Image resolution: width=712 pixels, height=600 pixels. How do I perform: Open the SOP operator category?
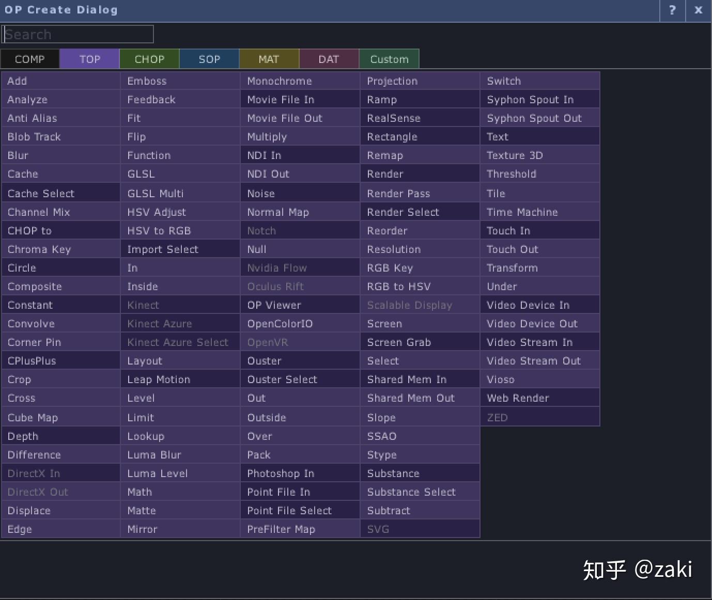(x=209, y=58)
